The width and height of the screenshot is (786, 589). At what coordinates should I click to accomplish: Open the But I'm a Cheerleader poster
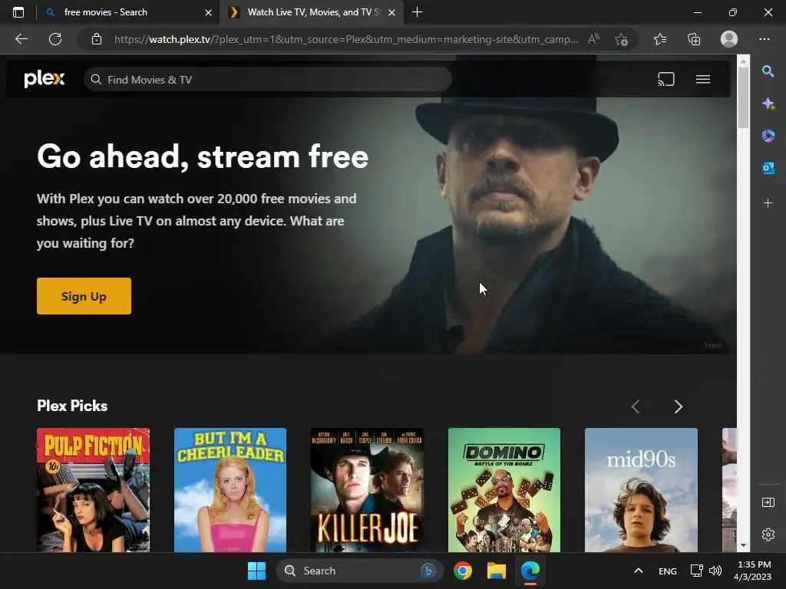[230, 490]
